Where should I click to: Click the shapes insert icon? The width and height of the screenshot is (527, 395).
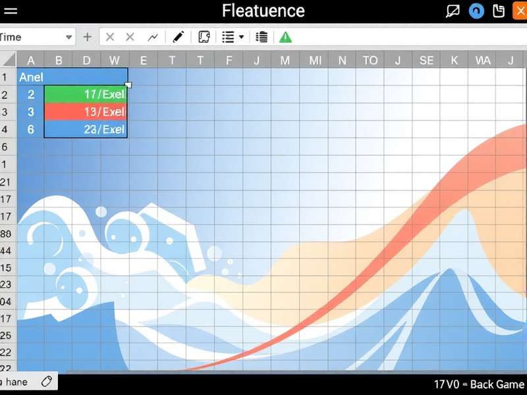point(204,37)
